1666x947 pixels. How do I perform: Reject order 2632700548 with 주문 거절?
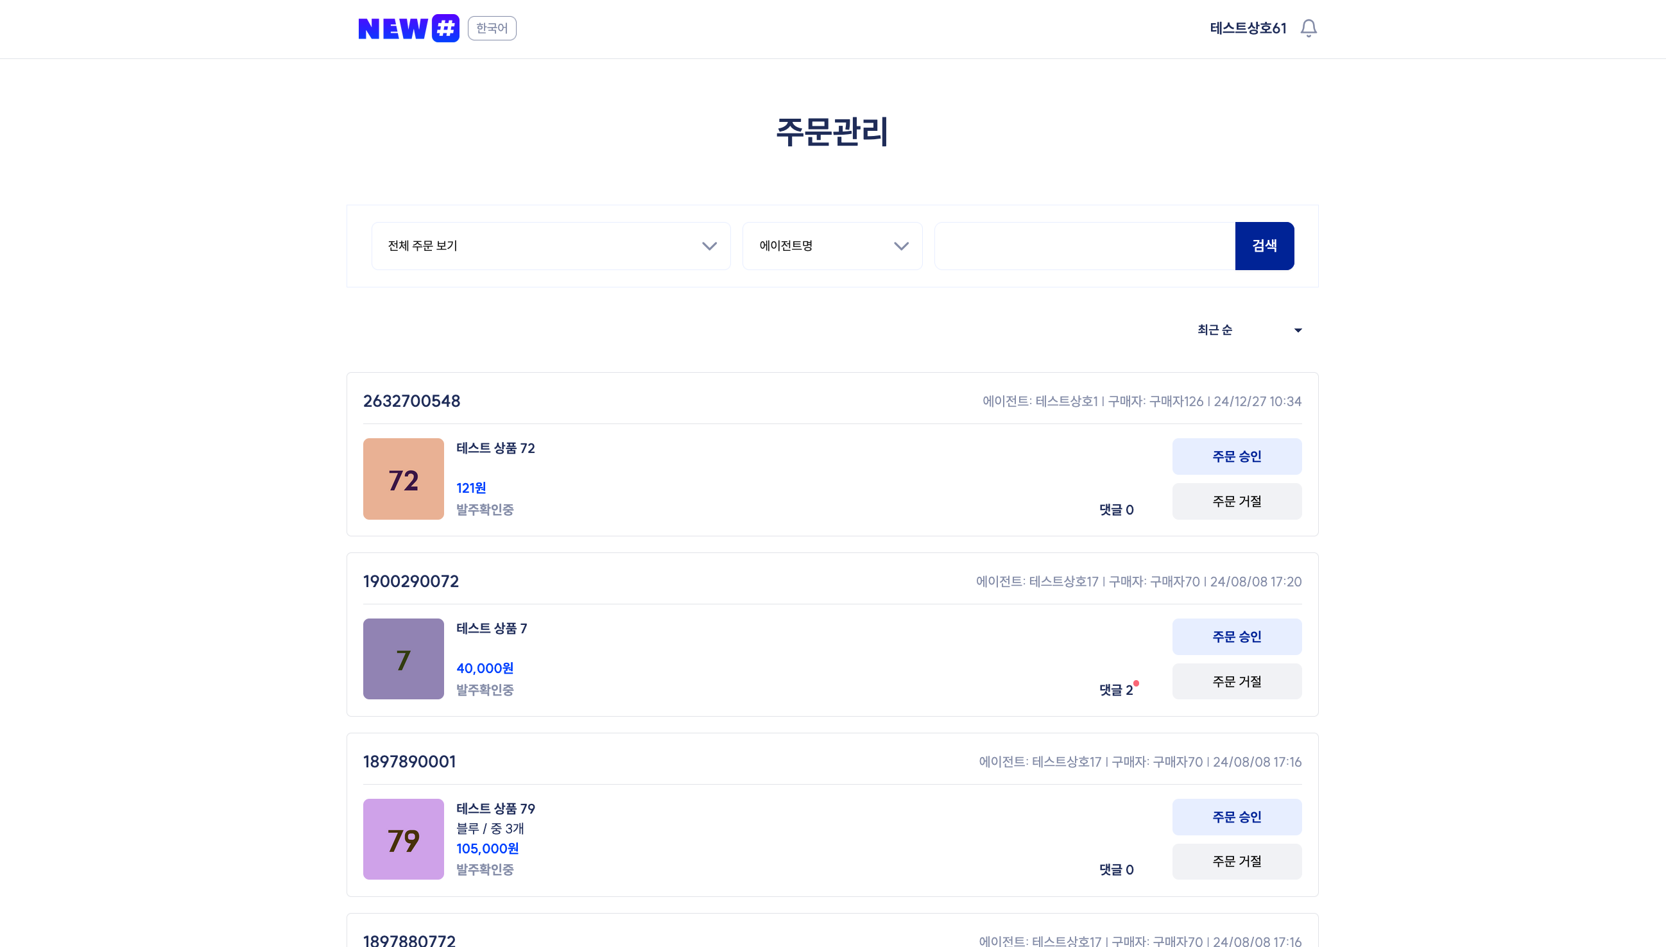click(x=1236, y=502)
